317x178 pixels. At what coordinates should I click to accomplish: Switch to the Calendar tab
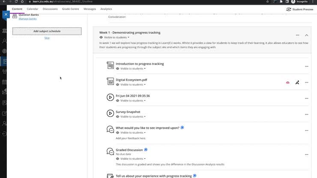pos(33,9)
